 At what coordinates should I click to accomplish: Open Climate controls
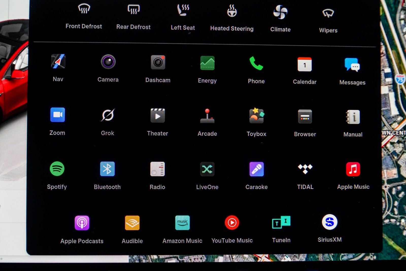(280, 12)
